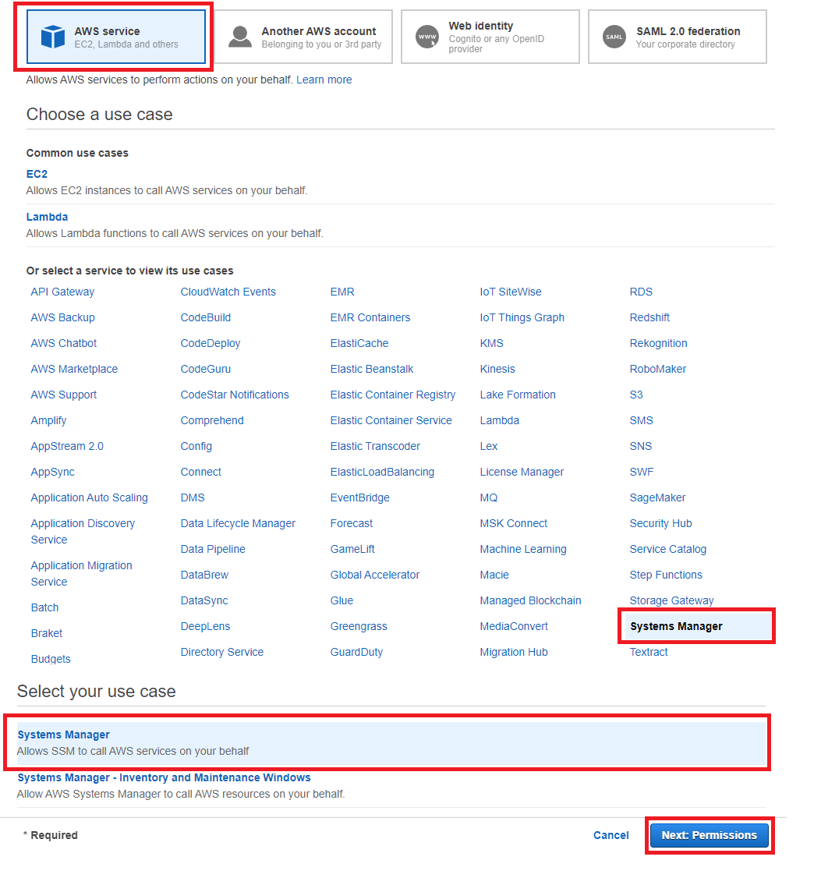
Task: Click Next: Permissions button
Action: pyautogui.click(x=710, y=835)
